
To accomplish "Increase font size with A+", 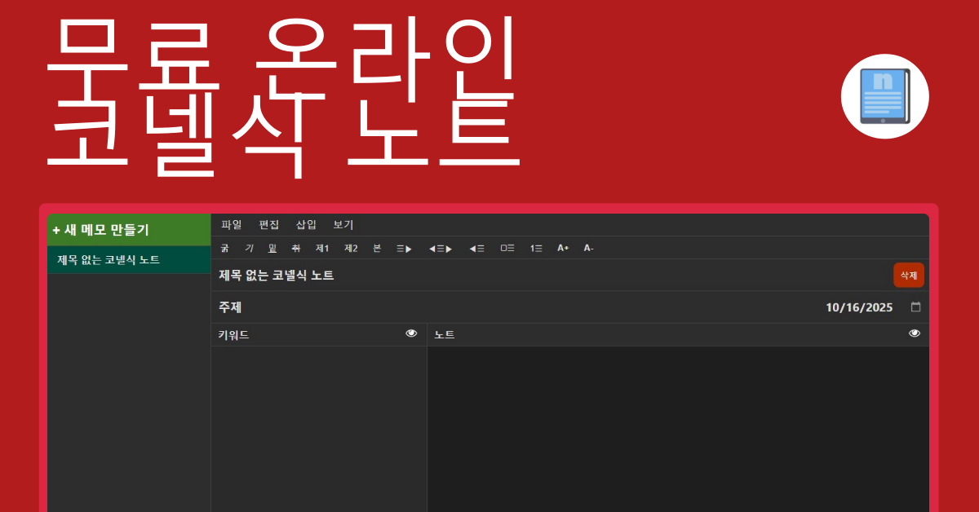I will (x=563, y=248).
